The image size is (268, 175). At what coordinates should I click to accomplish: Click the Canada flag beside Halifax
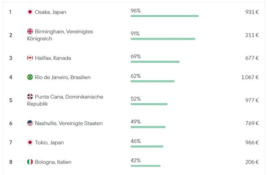pyautogui.click(x=30, y=58)
